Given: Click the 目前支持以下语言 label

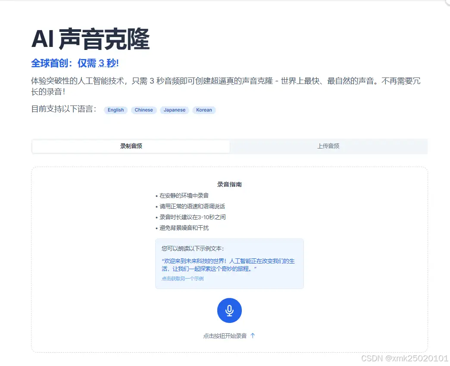Looking at the screenshot, I should pyautogui.click(x=64, y=109).
